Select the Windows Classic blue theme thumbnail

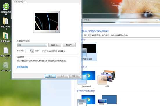(x=107, y=100)
